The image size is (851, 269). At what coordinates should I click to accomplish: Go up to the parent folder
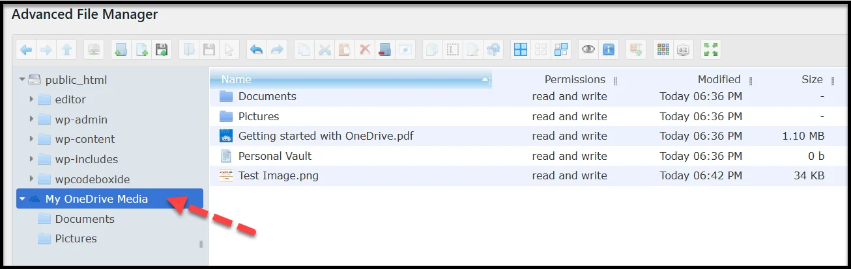66,49
